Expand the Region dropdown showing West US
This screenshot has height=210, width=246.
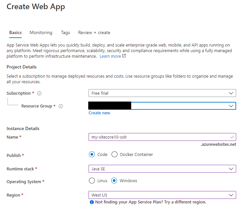[162, 195]
